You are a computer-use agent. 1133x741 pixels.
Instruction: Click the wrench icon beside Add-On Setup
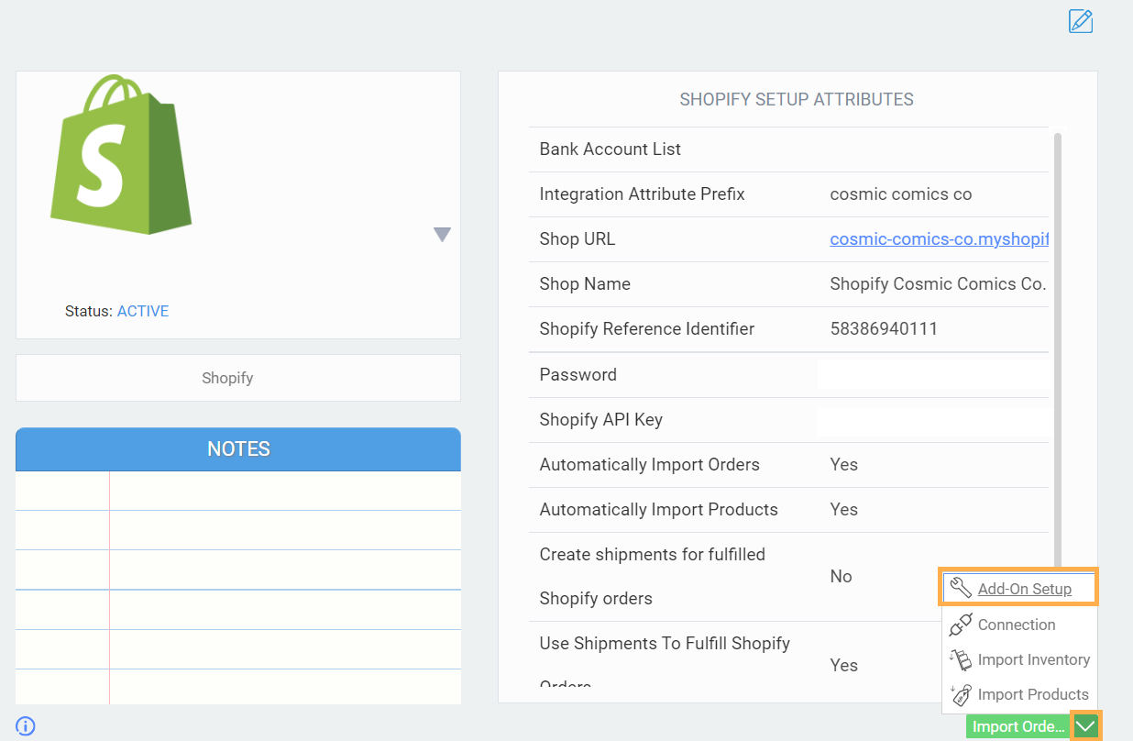(960, 588)
